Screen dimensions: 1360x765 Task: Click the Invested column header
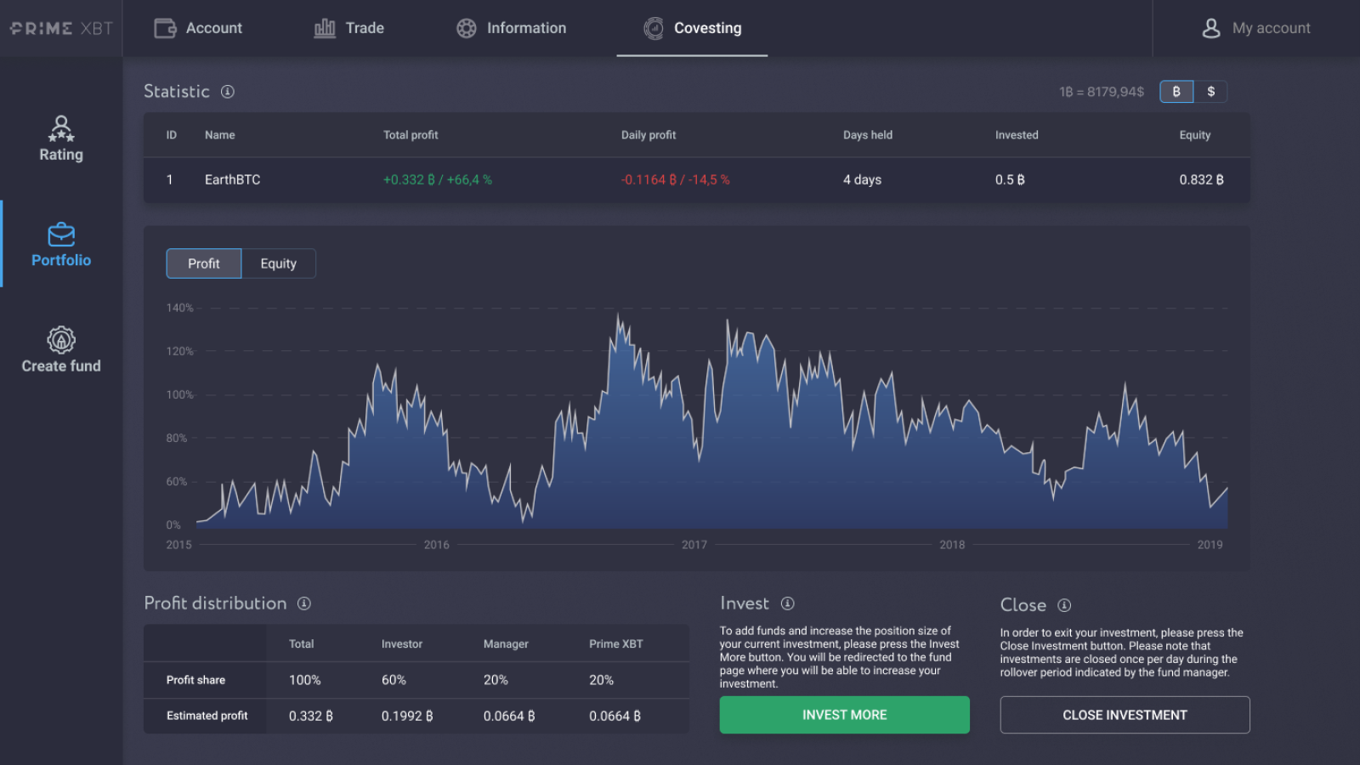pyautogui.click(x=1017, y=135)
